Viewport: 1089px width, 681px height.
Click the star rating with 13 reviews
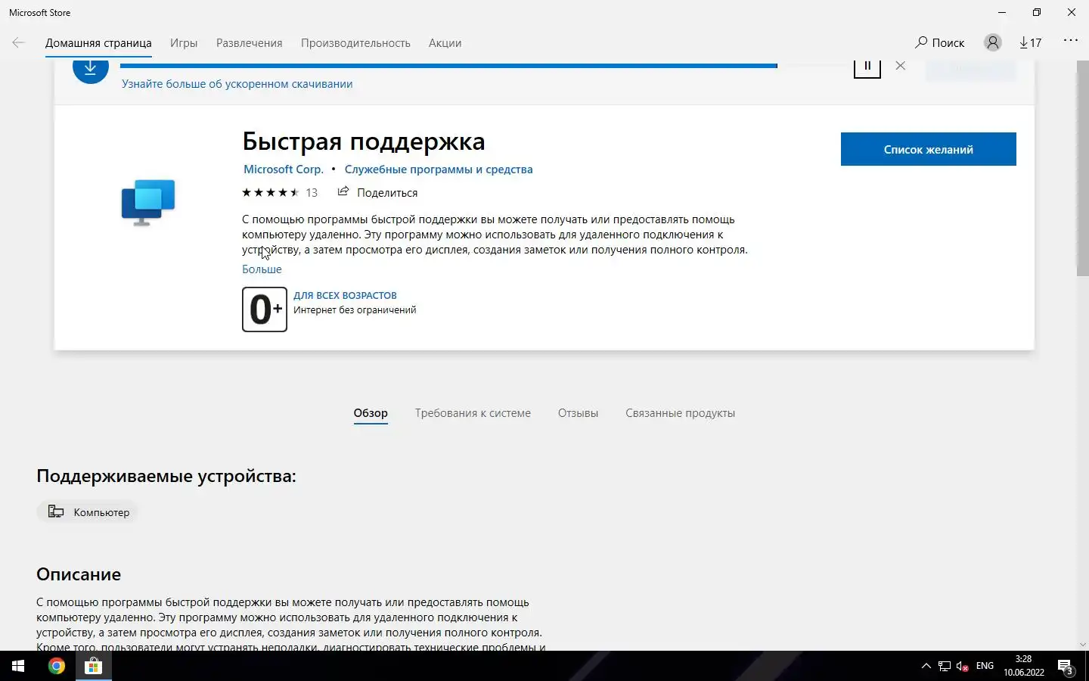coord(280,192)
